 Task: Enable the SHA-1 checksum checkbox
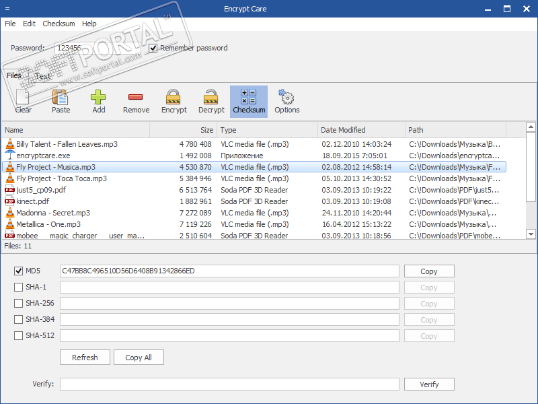tap(19, 288)
